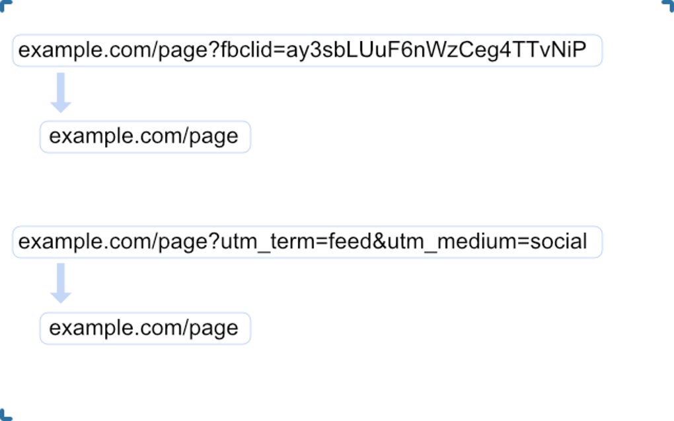Click the cleaned URL under the utm link
Image resolution: width=674 pixels, height=421 pixels.
[x=144, y=328]
